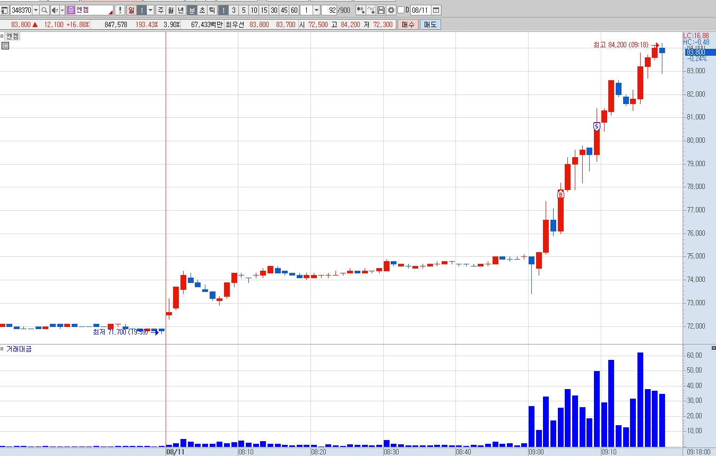Select the 일 daily chart toggle
This screenshot has height=456, width=716.
[x=132, y=10]
